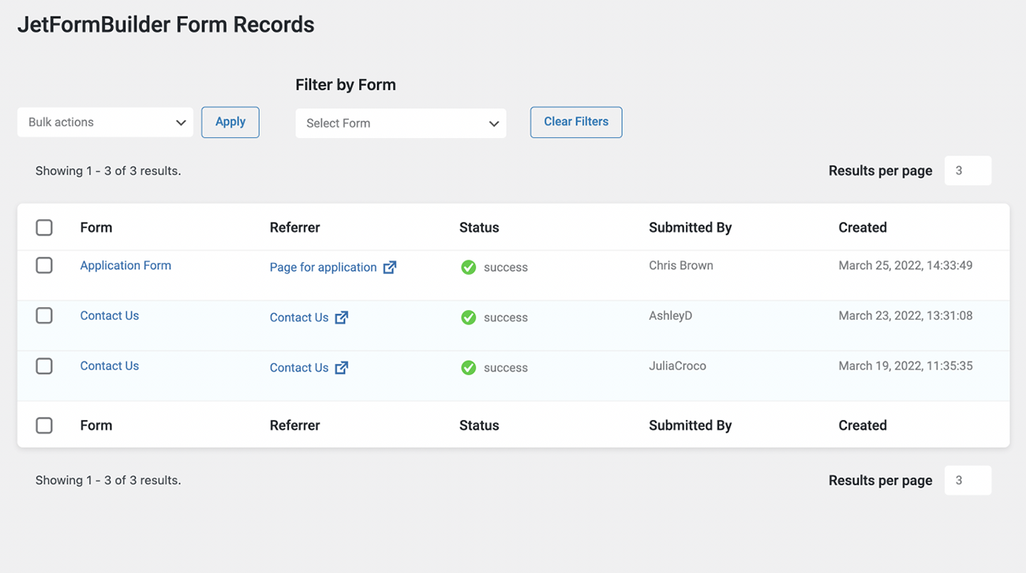Select checkbox for AshleyD's Contact Us record
Viewport: 1026px width, 573px height.
click(x=44, y=316)
